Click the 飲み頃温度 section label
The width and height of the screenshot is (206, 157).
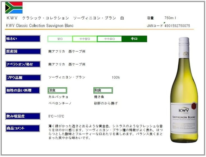coord(23,116)
